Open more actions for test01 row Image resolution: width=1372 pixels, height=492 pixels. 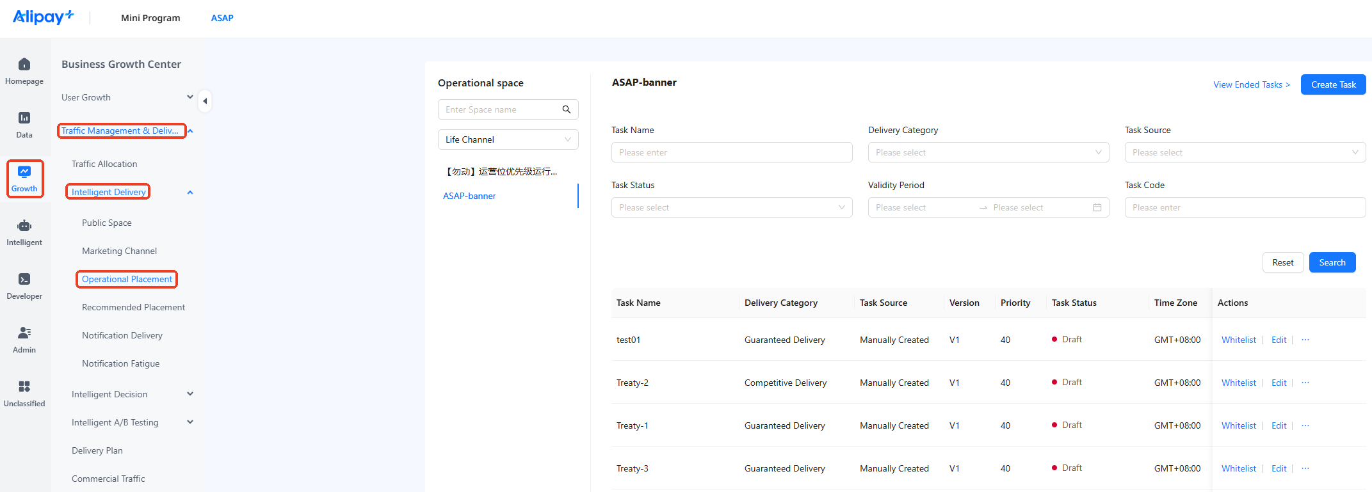pos(1305,340)
